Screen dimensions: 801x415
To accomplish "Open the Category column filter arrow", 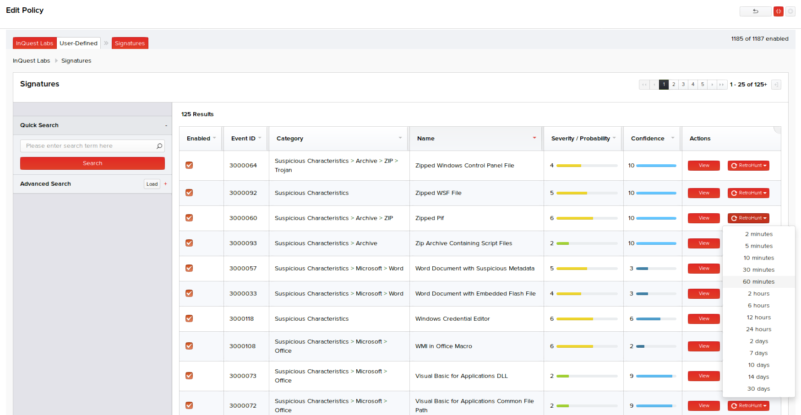I will coord(400,138).
